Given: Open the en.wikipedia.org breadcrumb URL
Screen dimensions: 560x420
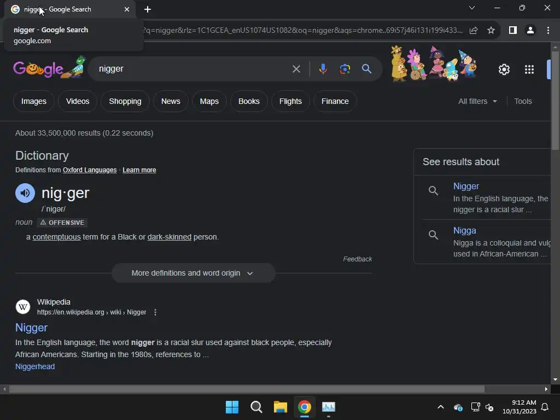Looking at the screenshot, I should [91, 312].
